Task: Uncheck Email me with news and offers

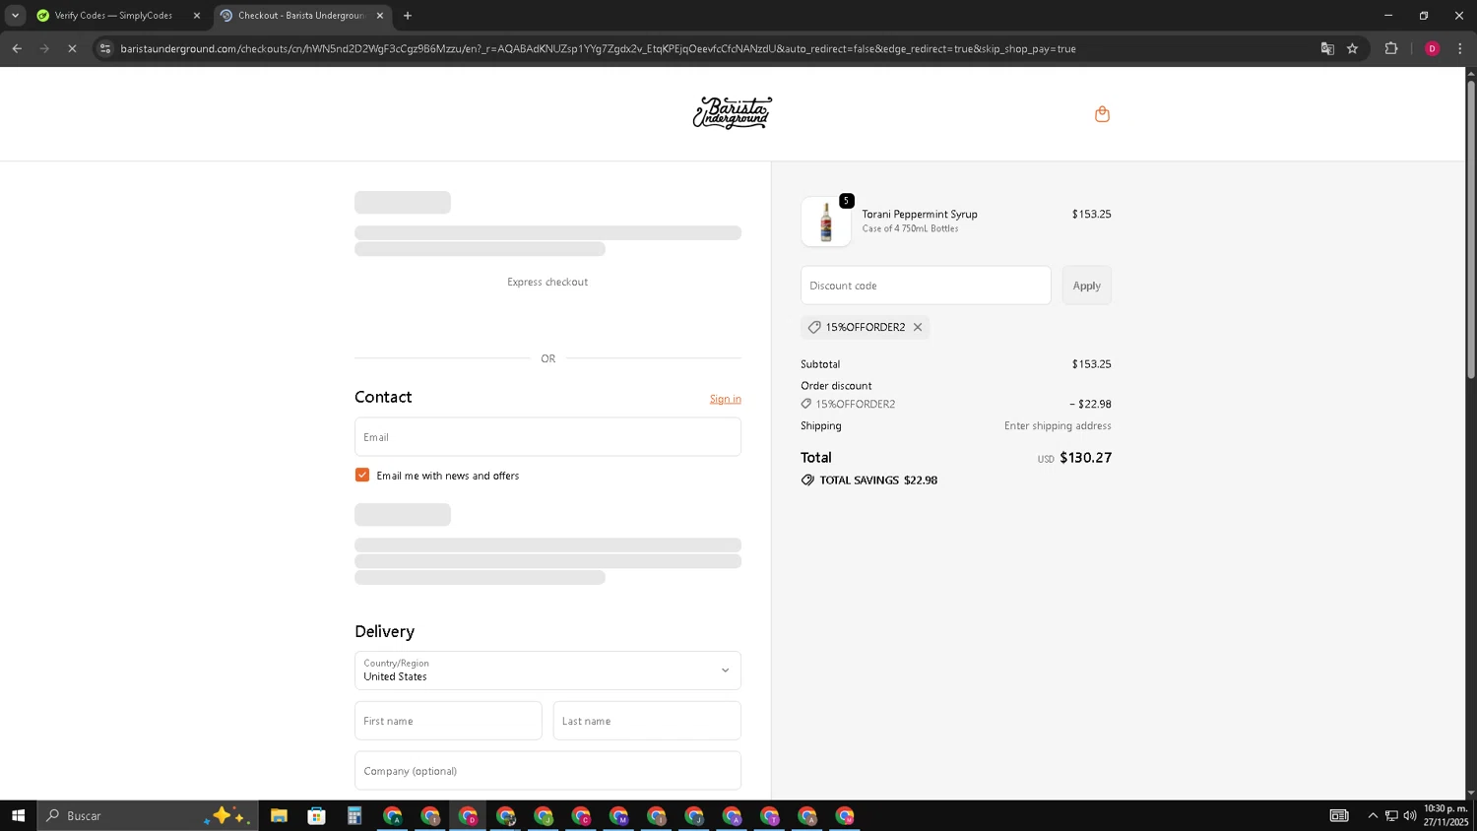Action: click(x=362, y=475)
